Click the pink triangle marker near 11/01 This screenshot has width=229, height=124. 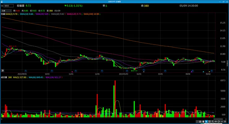[x=72, y=72]
